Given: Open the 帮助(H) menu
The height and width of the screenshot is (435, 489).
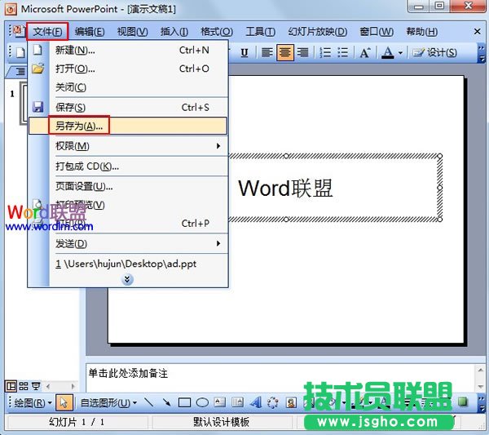Looking at the screenshot, I should tap(421, 32).
